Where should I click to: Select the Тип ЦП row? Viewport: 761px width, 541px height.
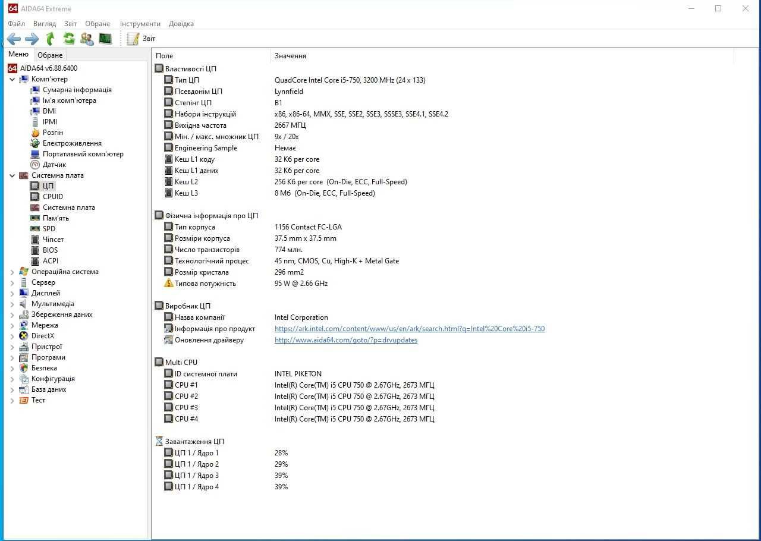pyautogui.click(x=443, y=80)
